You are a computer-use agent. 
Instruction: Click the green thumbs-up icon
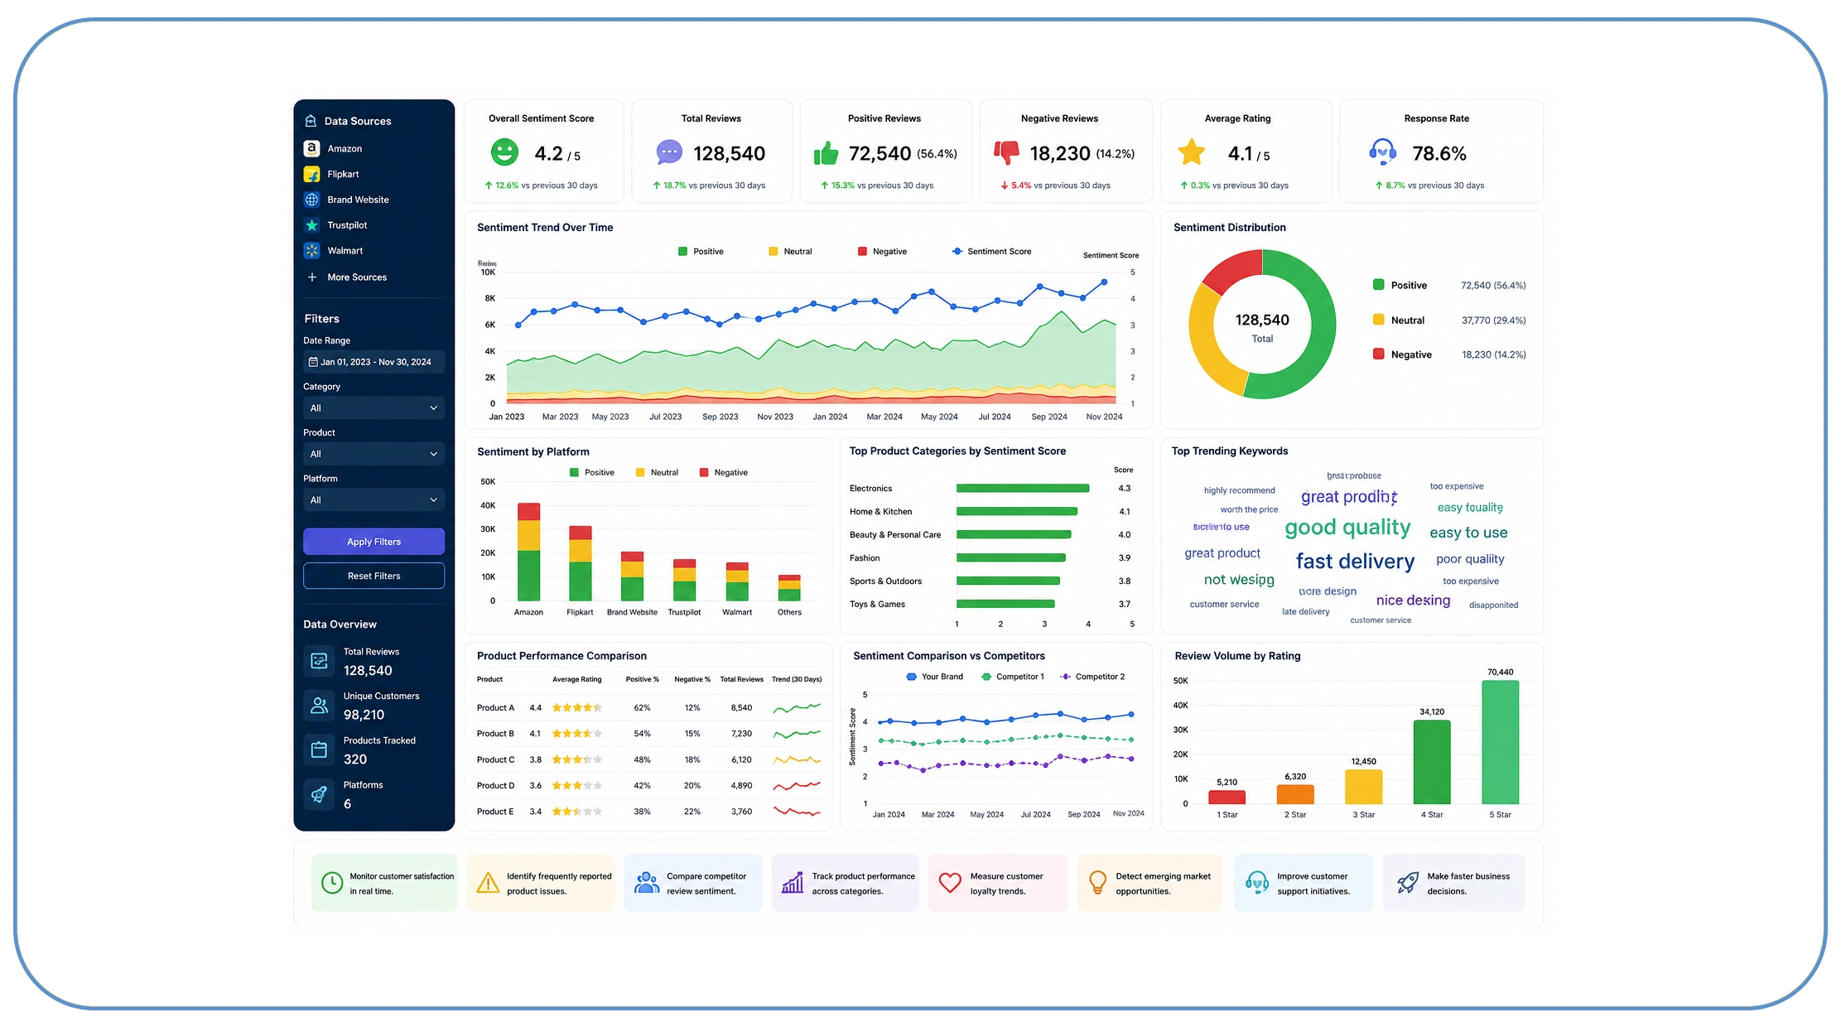click(826, 152)
